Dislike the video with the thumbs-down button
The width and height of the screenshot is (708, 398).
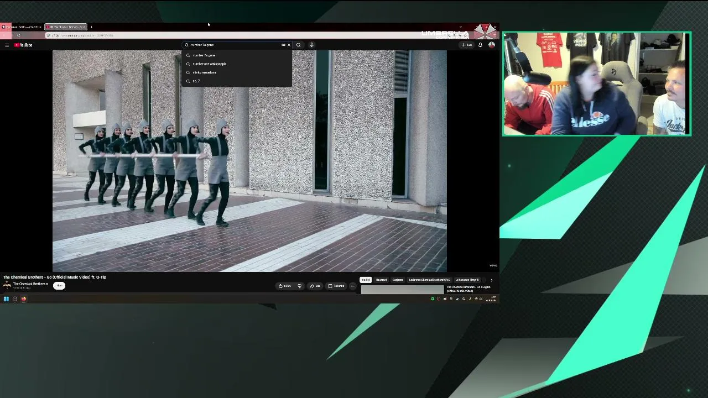(299, 286)
